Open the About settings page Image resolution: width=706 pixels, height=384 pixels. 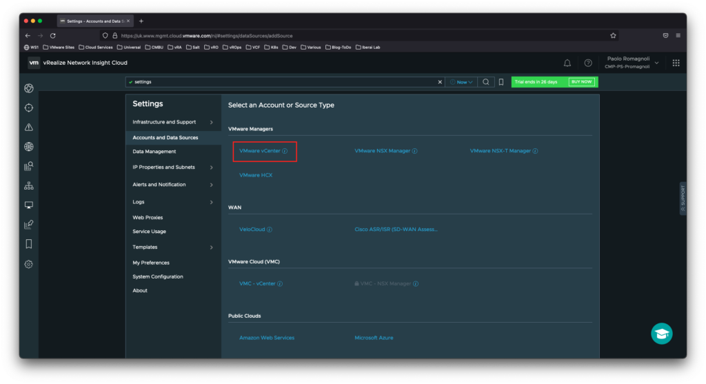click(139, 291)
